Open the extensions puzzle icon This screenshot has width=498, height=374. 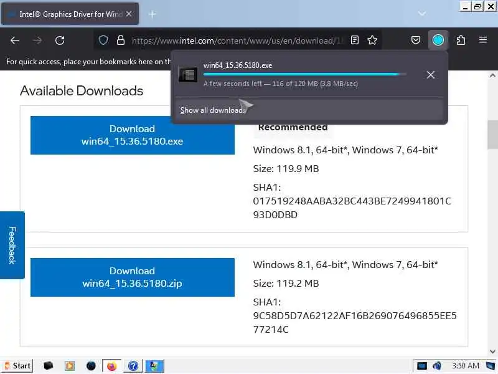pyautogui.click(x=461, y=40)
